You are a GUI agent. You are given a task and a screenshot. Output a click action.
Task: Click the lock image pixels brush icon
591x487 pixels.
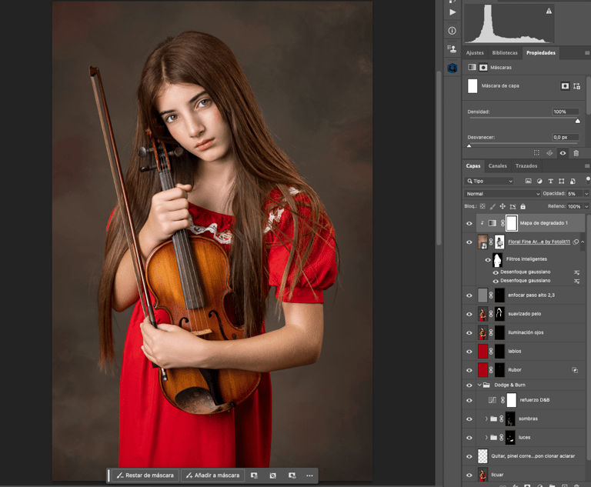pos(492,206)
